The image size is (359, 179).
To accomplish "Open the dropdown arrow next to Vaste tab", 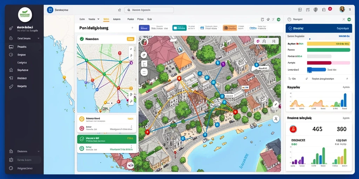I will pos(98,19).
